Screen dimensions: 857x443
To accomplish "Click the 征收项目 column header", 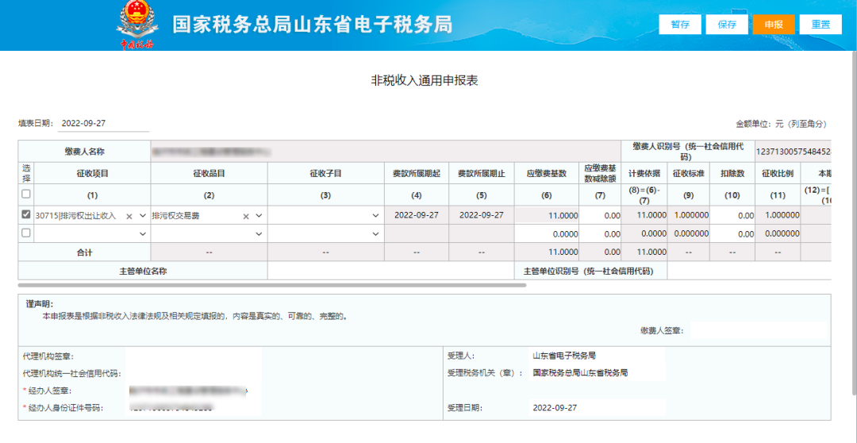I will click(x=92, y=173).
